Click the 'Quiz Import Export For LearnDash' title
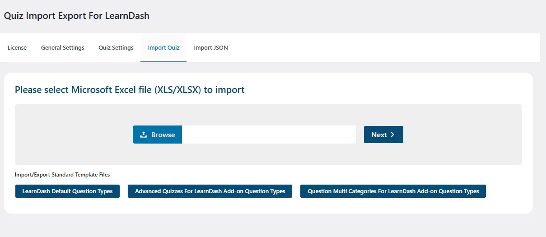Viewport: 546px width, 237px height. (77, 16)
